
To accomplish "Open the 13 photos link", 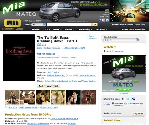I will click(12, 107).
